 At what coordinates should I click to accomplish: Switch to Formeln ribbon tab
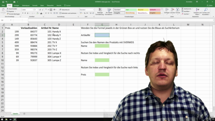click(x=35, y=5)
